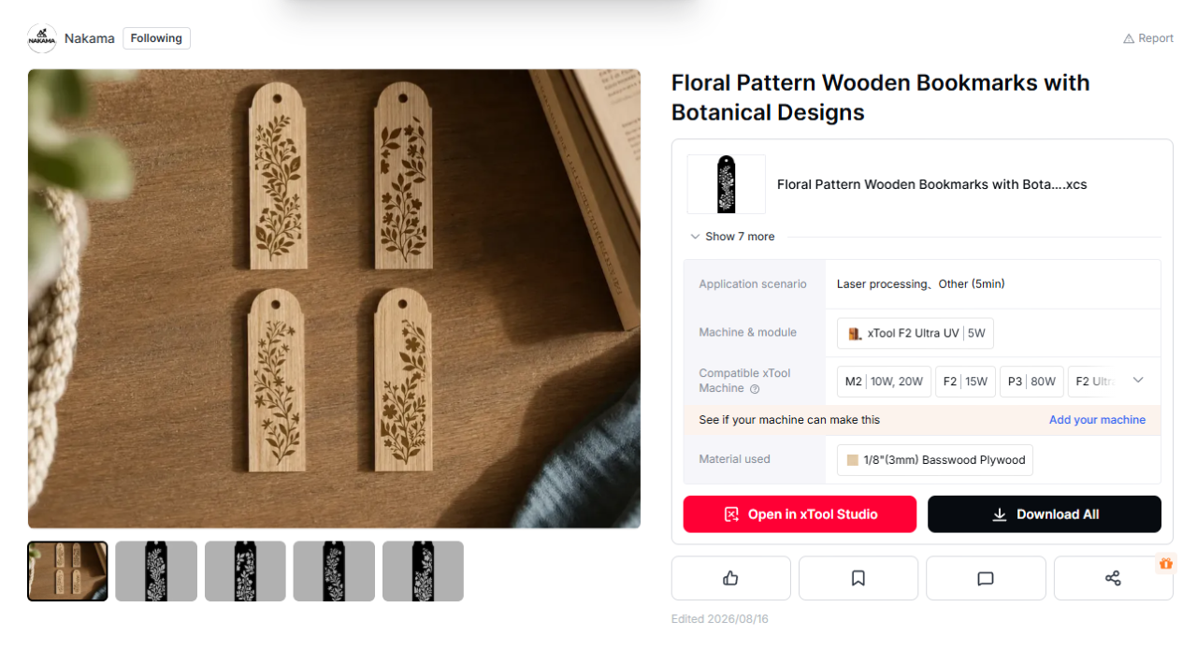Viewport: 1197px width, 650px height.
Task: Click the help icon beside Compatible xTool Machine
Action: [x=755, y=389]
